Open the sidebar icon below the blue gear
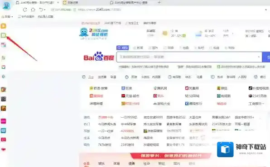 pos(4,90)
